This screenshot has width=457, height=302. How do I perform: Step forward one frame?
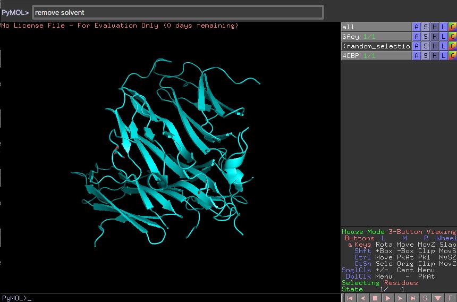pos(400,298)
